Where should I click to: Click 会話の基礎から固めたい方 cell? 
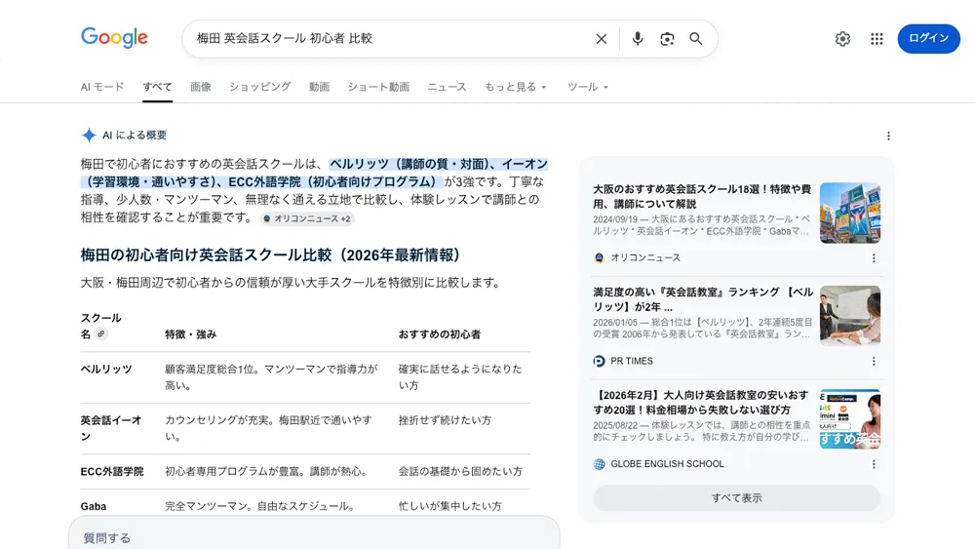460,471
